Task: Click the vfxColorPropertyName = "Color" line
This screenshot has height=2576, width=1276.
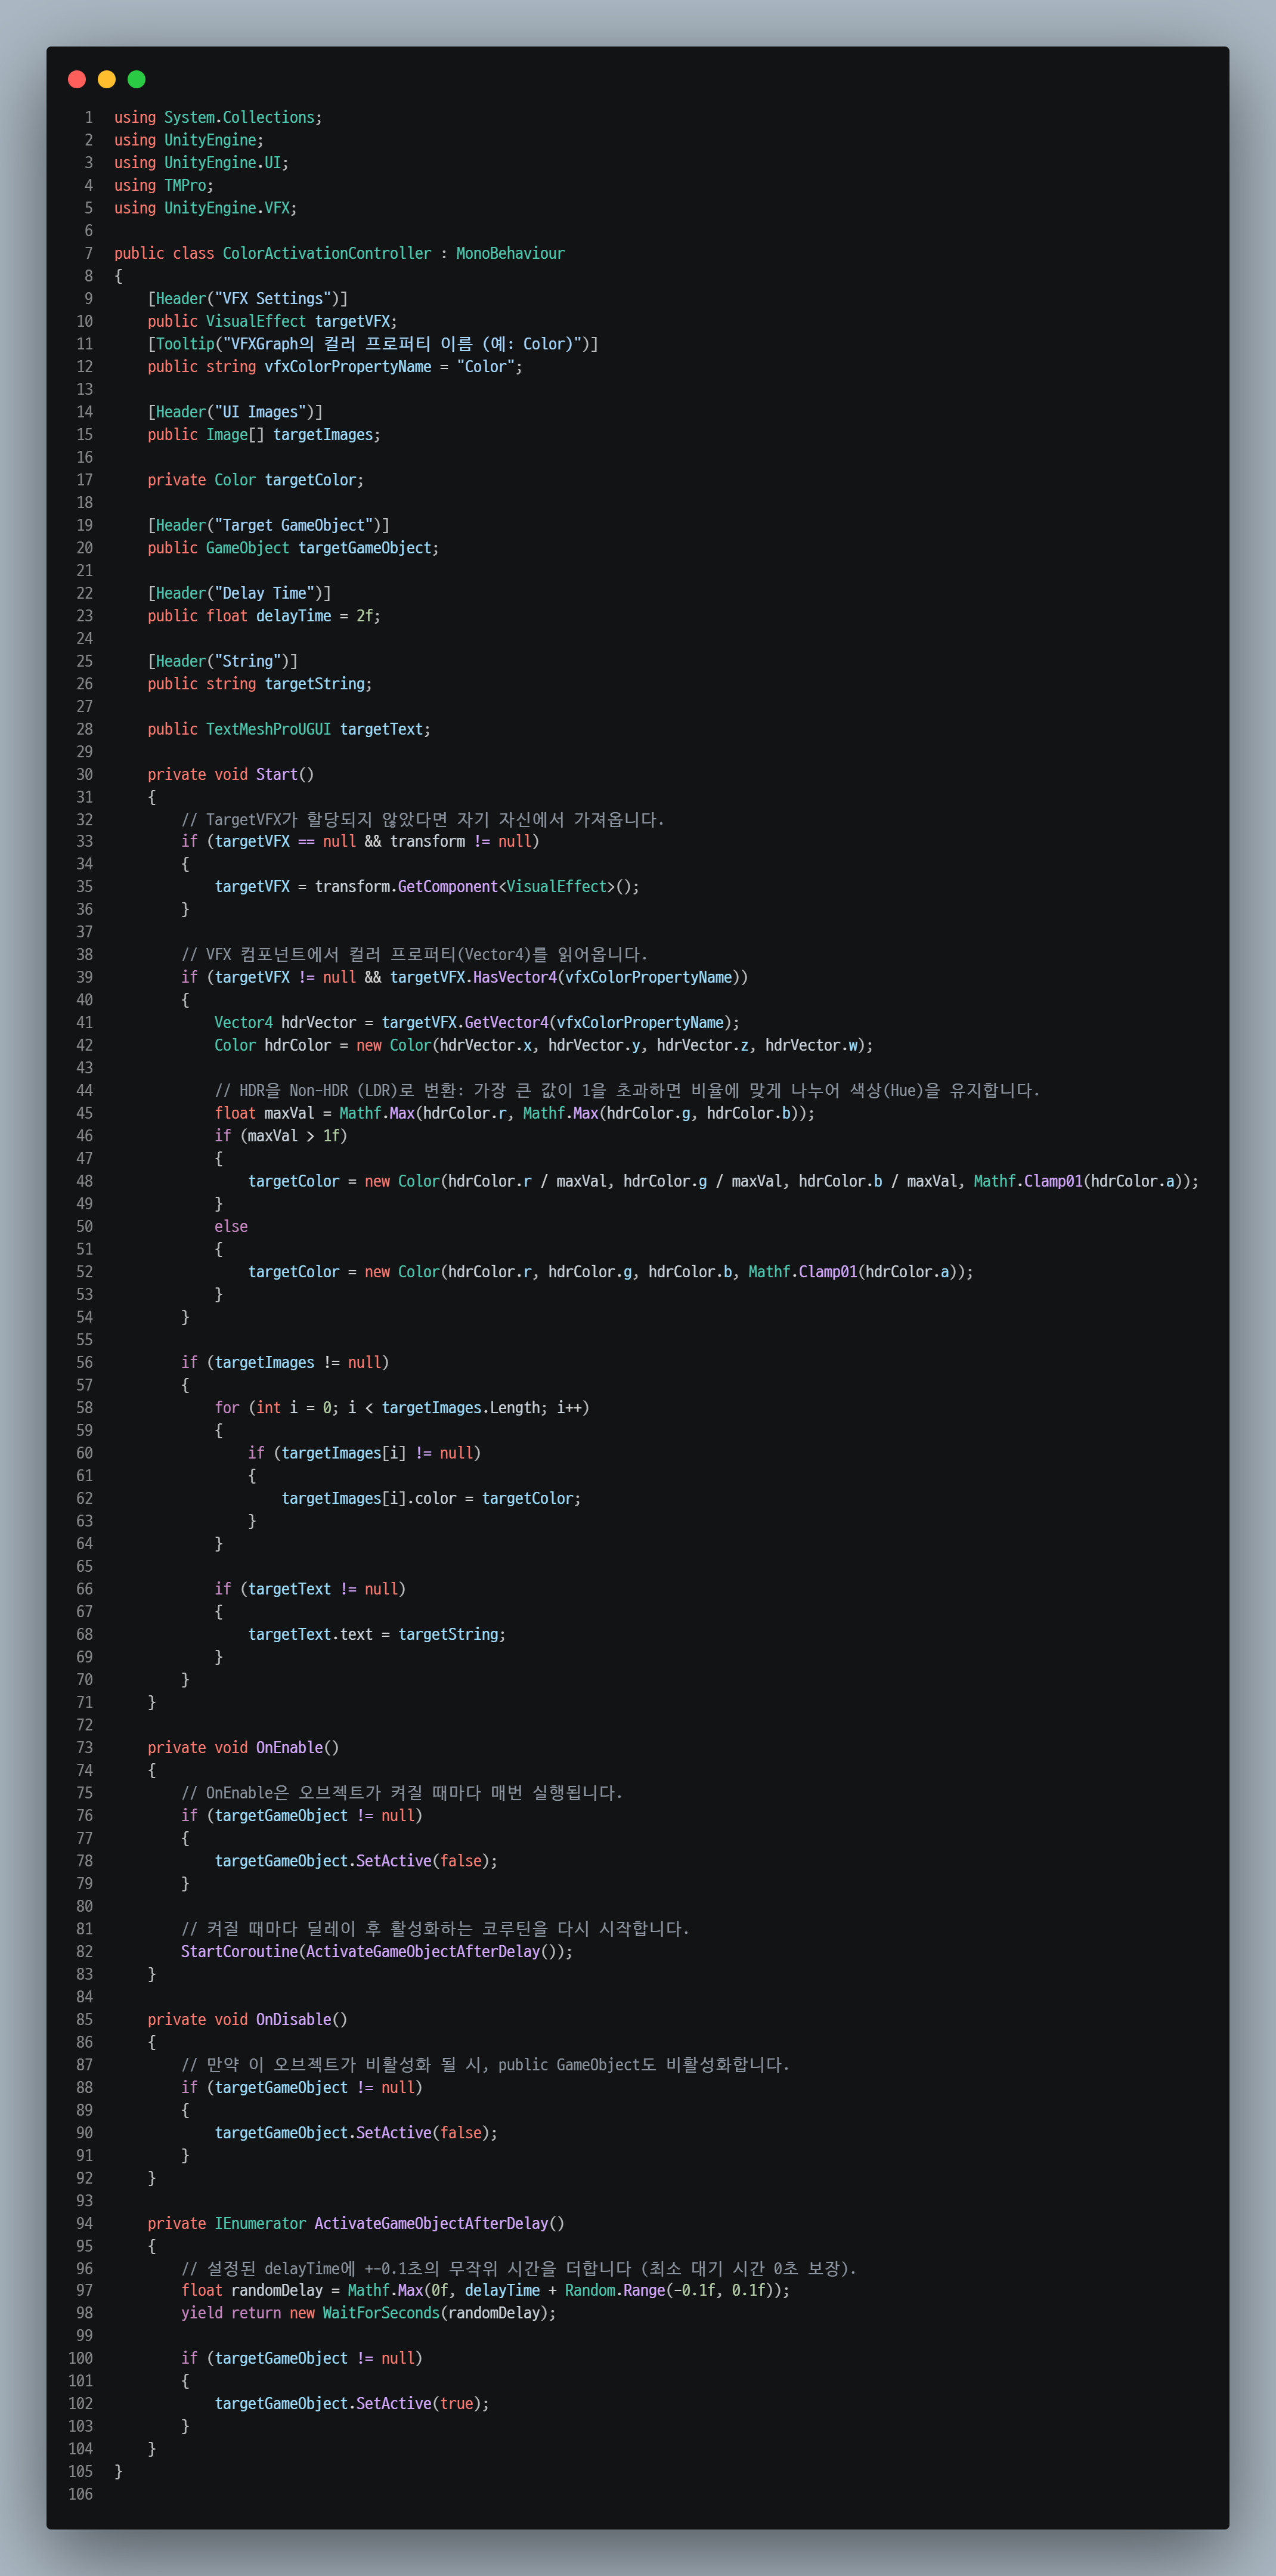Action: pyautogui.click(x=335, y=367)
